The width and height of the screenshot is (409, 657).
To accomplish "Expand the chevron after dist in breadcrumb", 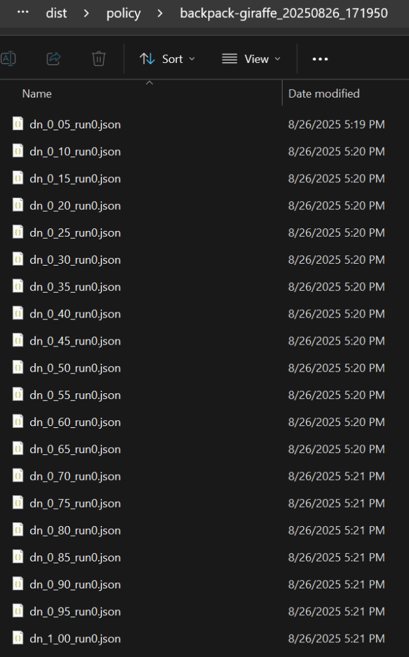I will tap(87, 13).
